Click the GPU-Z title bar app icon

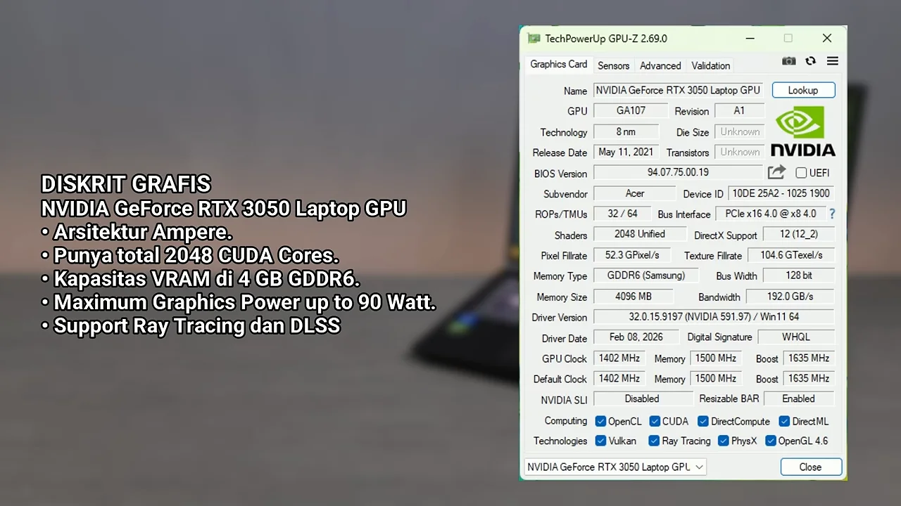(x=534, y=39)
